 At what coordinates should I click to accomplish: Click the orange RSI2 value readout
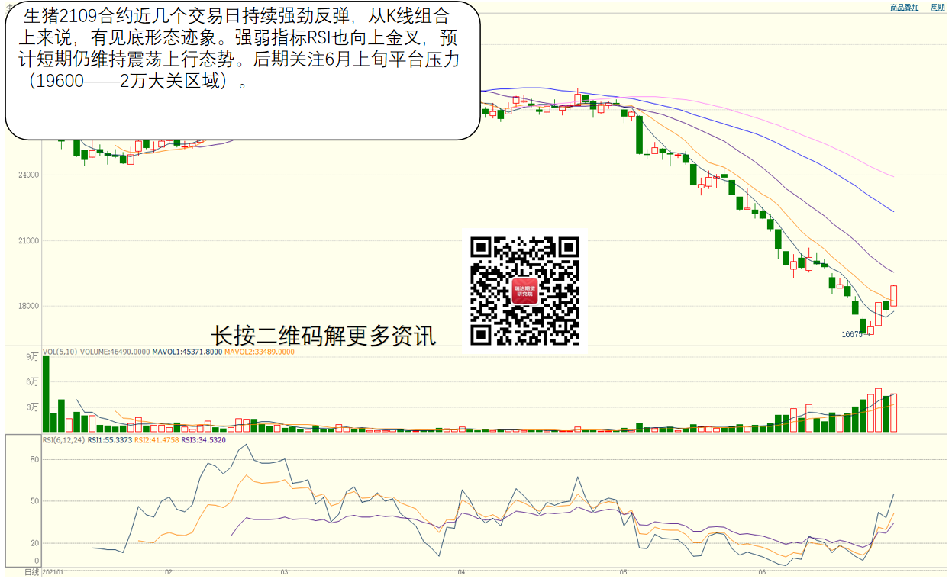[157, 440]
